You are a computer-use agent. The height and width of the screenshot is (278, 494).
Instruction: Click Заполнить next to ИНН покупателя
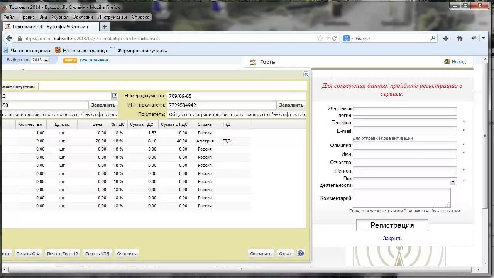[x=291, y=105]
